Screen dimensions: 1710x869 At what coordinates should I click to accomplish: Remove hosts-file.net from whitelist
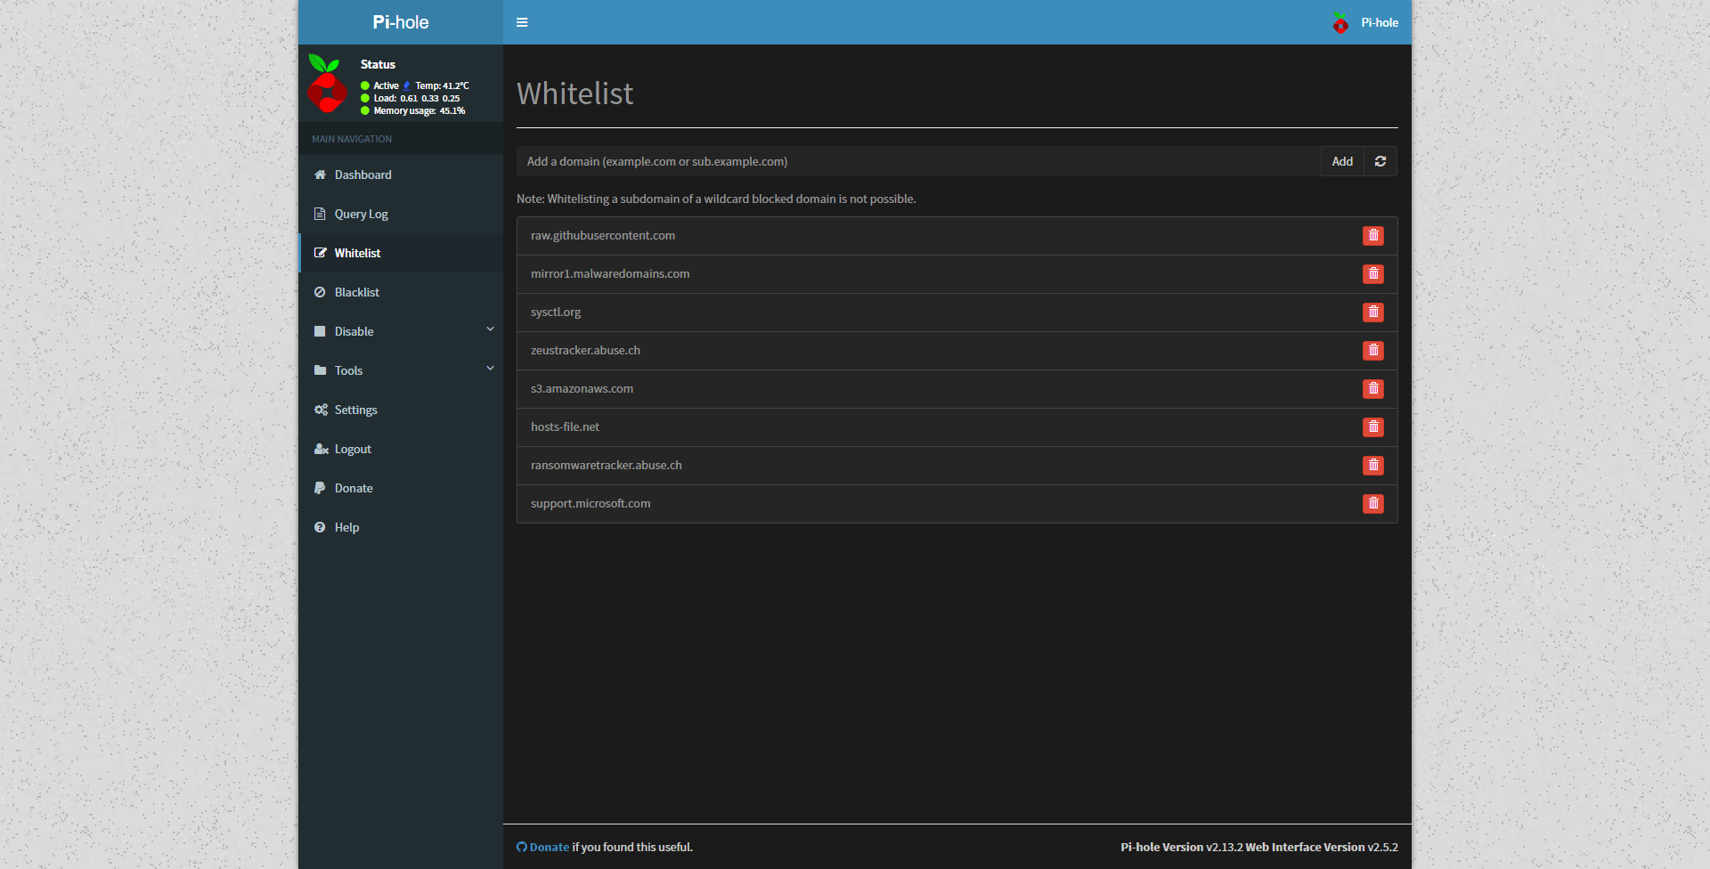1372,427
